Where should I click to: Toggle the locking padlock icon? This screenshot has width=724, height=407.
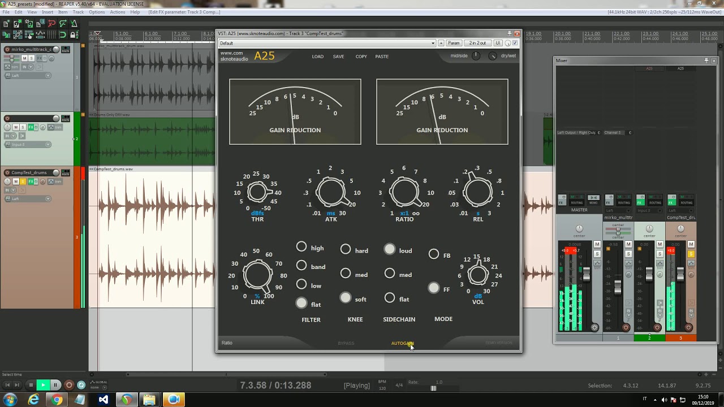74,35
